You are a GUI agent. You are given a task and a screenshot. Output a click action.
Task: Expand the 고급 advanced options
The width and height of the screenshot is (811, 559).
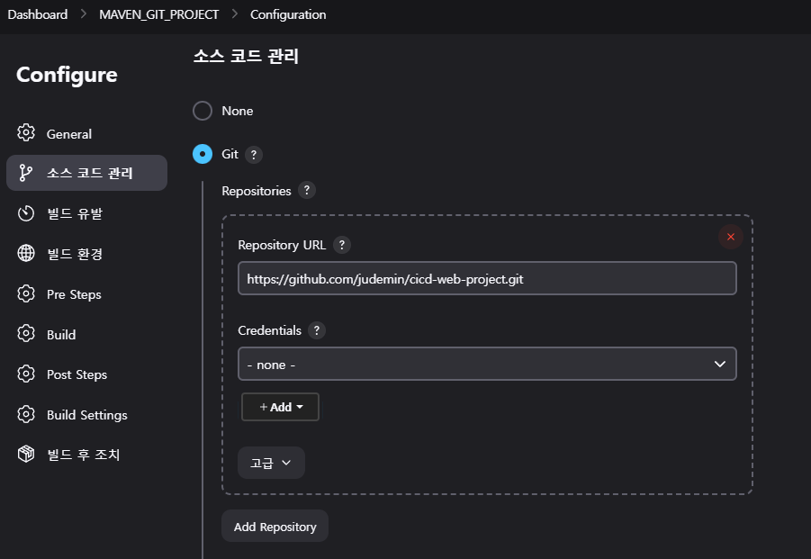click(271, 463)
